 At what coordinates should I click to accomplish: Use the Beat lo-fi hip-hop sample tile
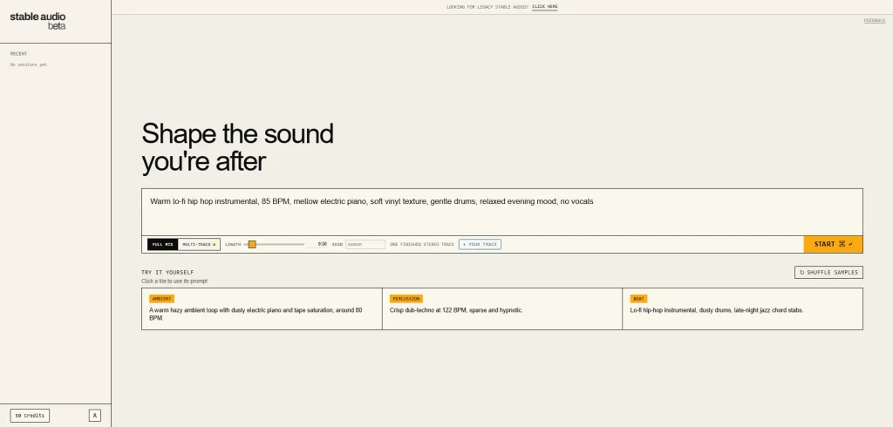pos(743,308)
